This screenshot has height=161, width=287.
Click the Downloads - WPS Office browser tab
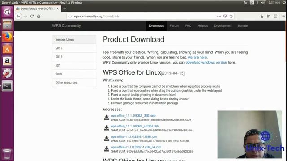38,8
